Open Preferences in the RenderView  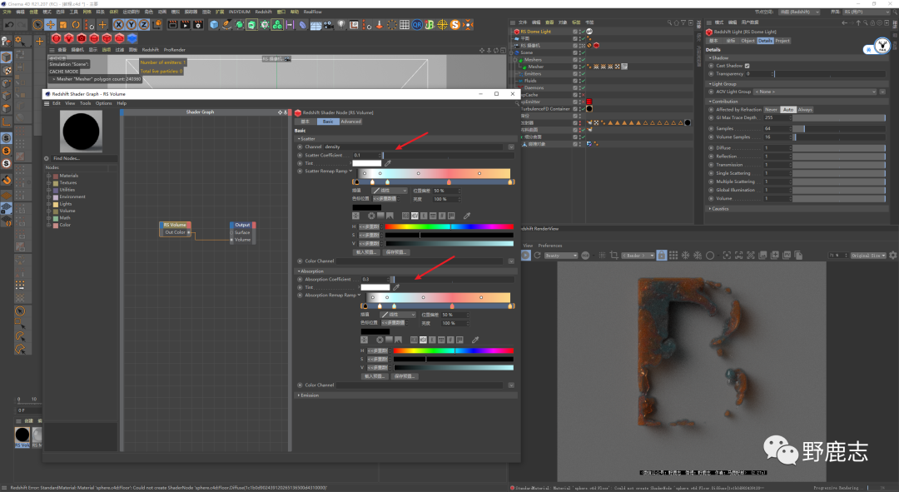[x=550, y=246]
